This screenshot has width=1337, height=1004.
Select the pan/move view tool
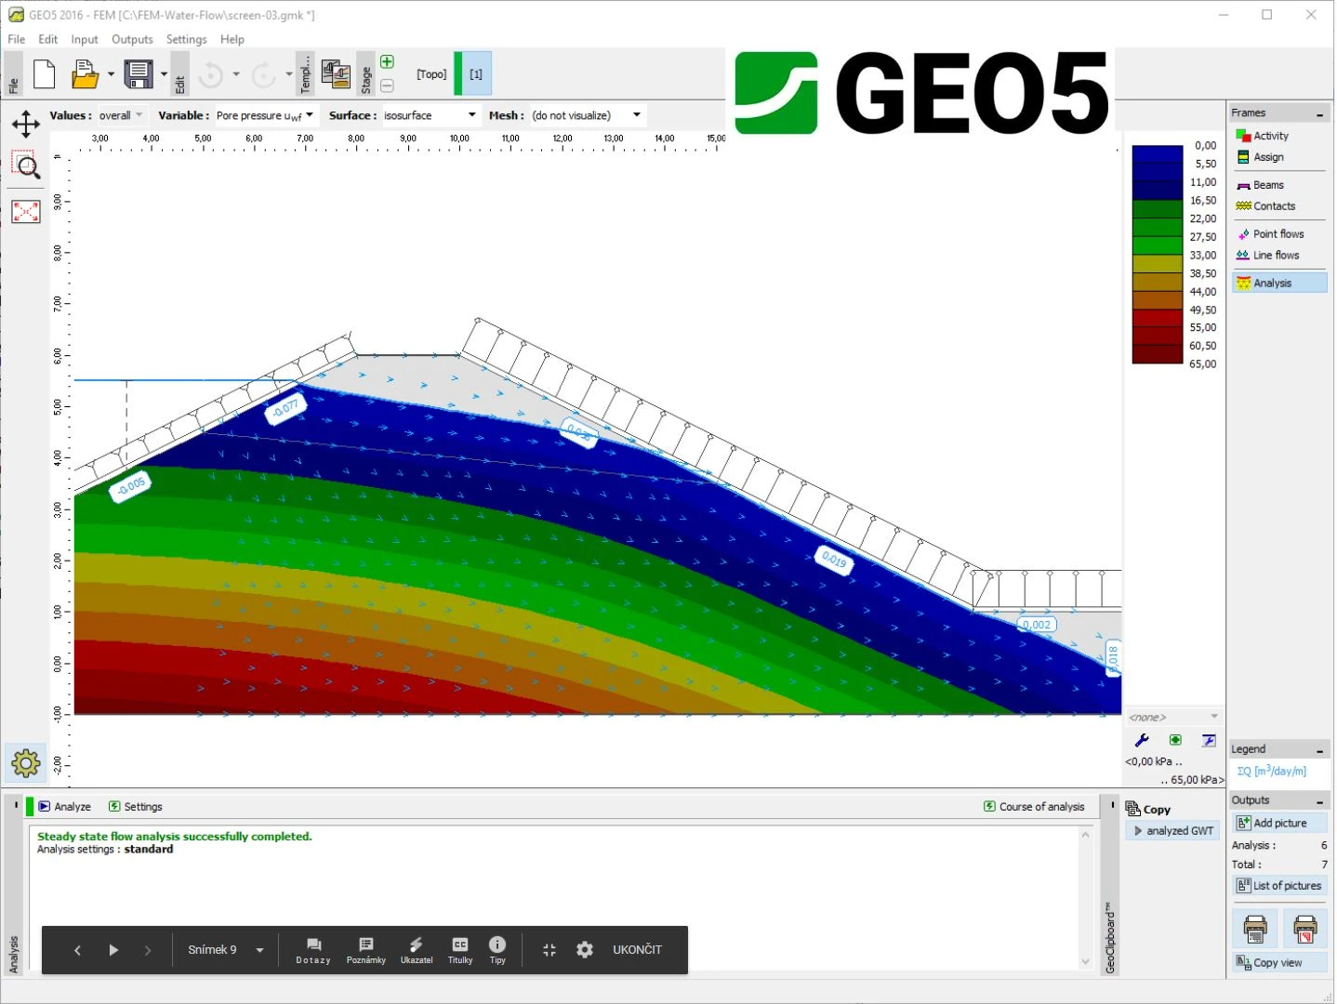tap(26, 125)
